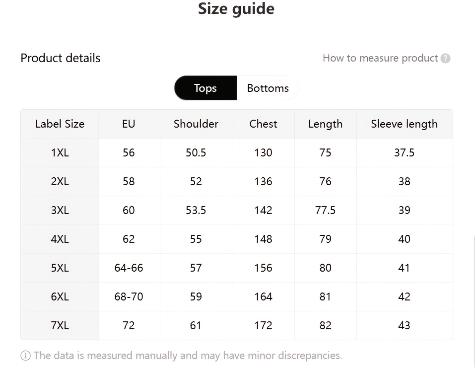Click the 4XL label size cell

60,239
